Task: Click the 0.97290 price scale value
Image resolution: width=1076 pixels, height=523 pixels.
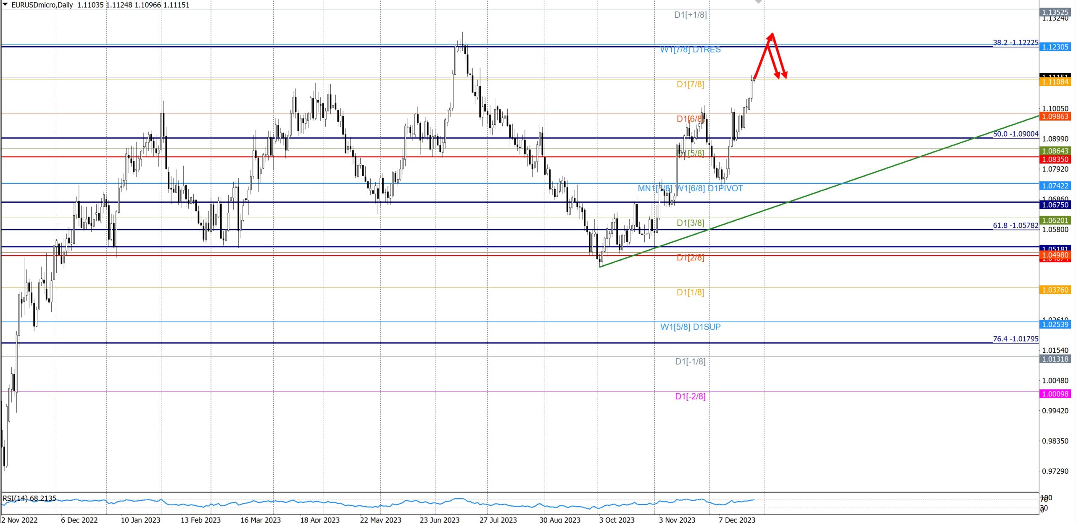Action: pos(1055,471)
